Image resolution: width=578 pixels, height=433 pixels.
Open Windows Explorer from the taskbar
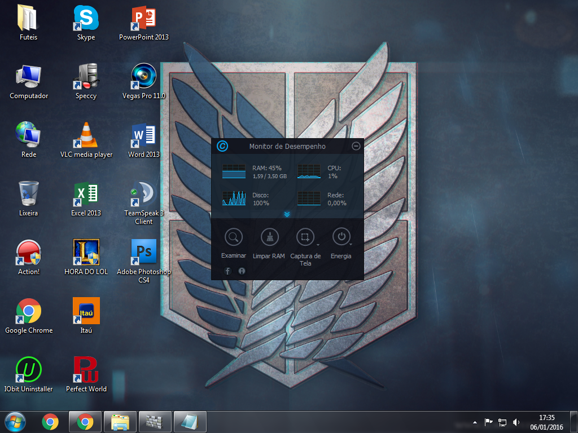point(120,422)
